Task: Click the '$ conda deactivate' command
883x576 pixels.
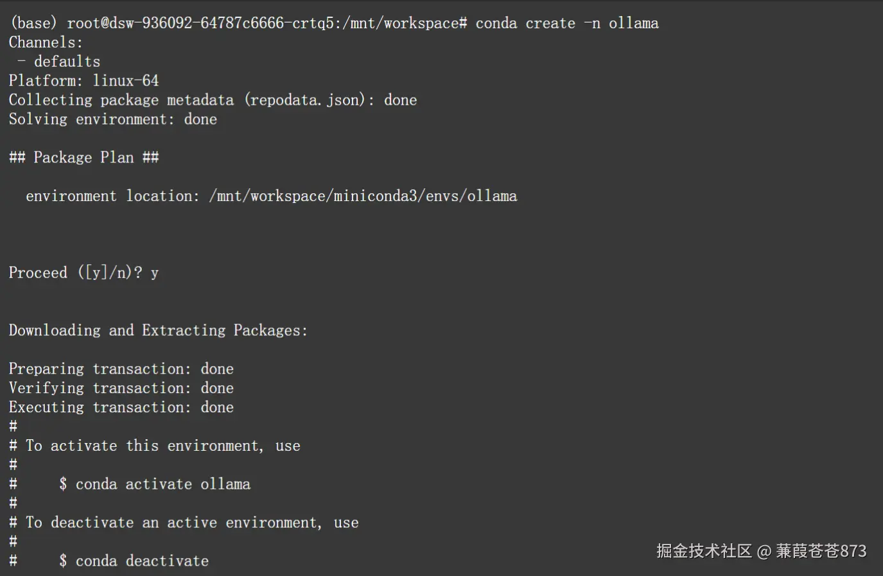Action: pos(134,561)
